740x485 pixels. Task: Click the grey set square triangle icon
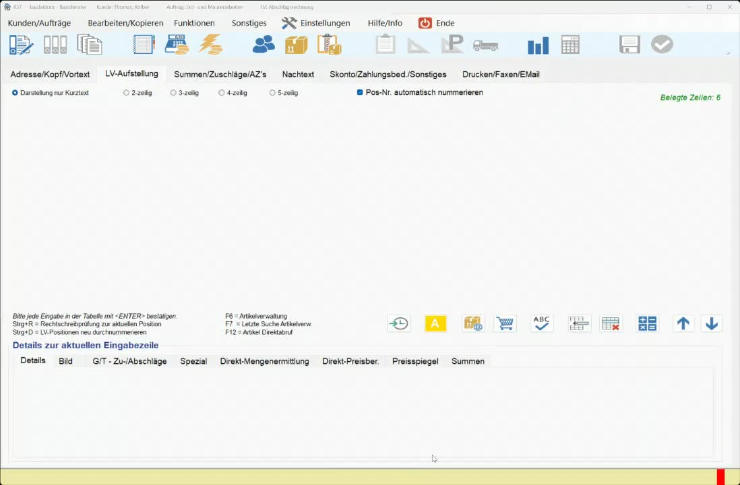pos(418,46)
